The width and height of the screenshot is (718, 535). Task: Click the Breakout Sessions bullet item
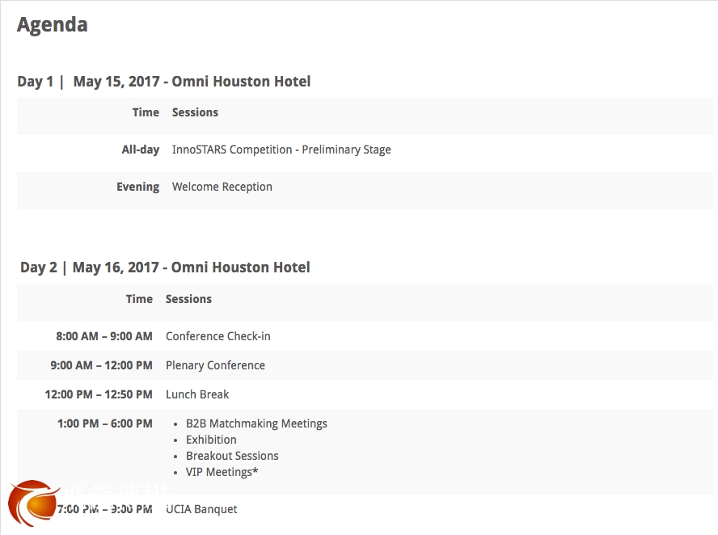232,456
